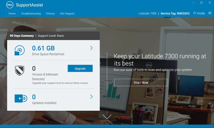Click the Viruses & Malware Detected label
The width and height of the screenshot is (214, 128).
pos(45,77)
